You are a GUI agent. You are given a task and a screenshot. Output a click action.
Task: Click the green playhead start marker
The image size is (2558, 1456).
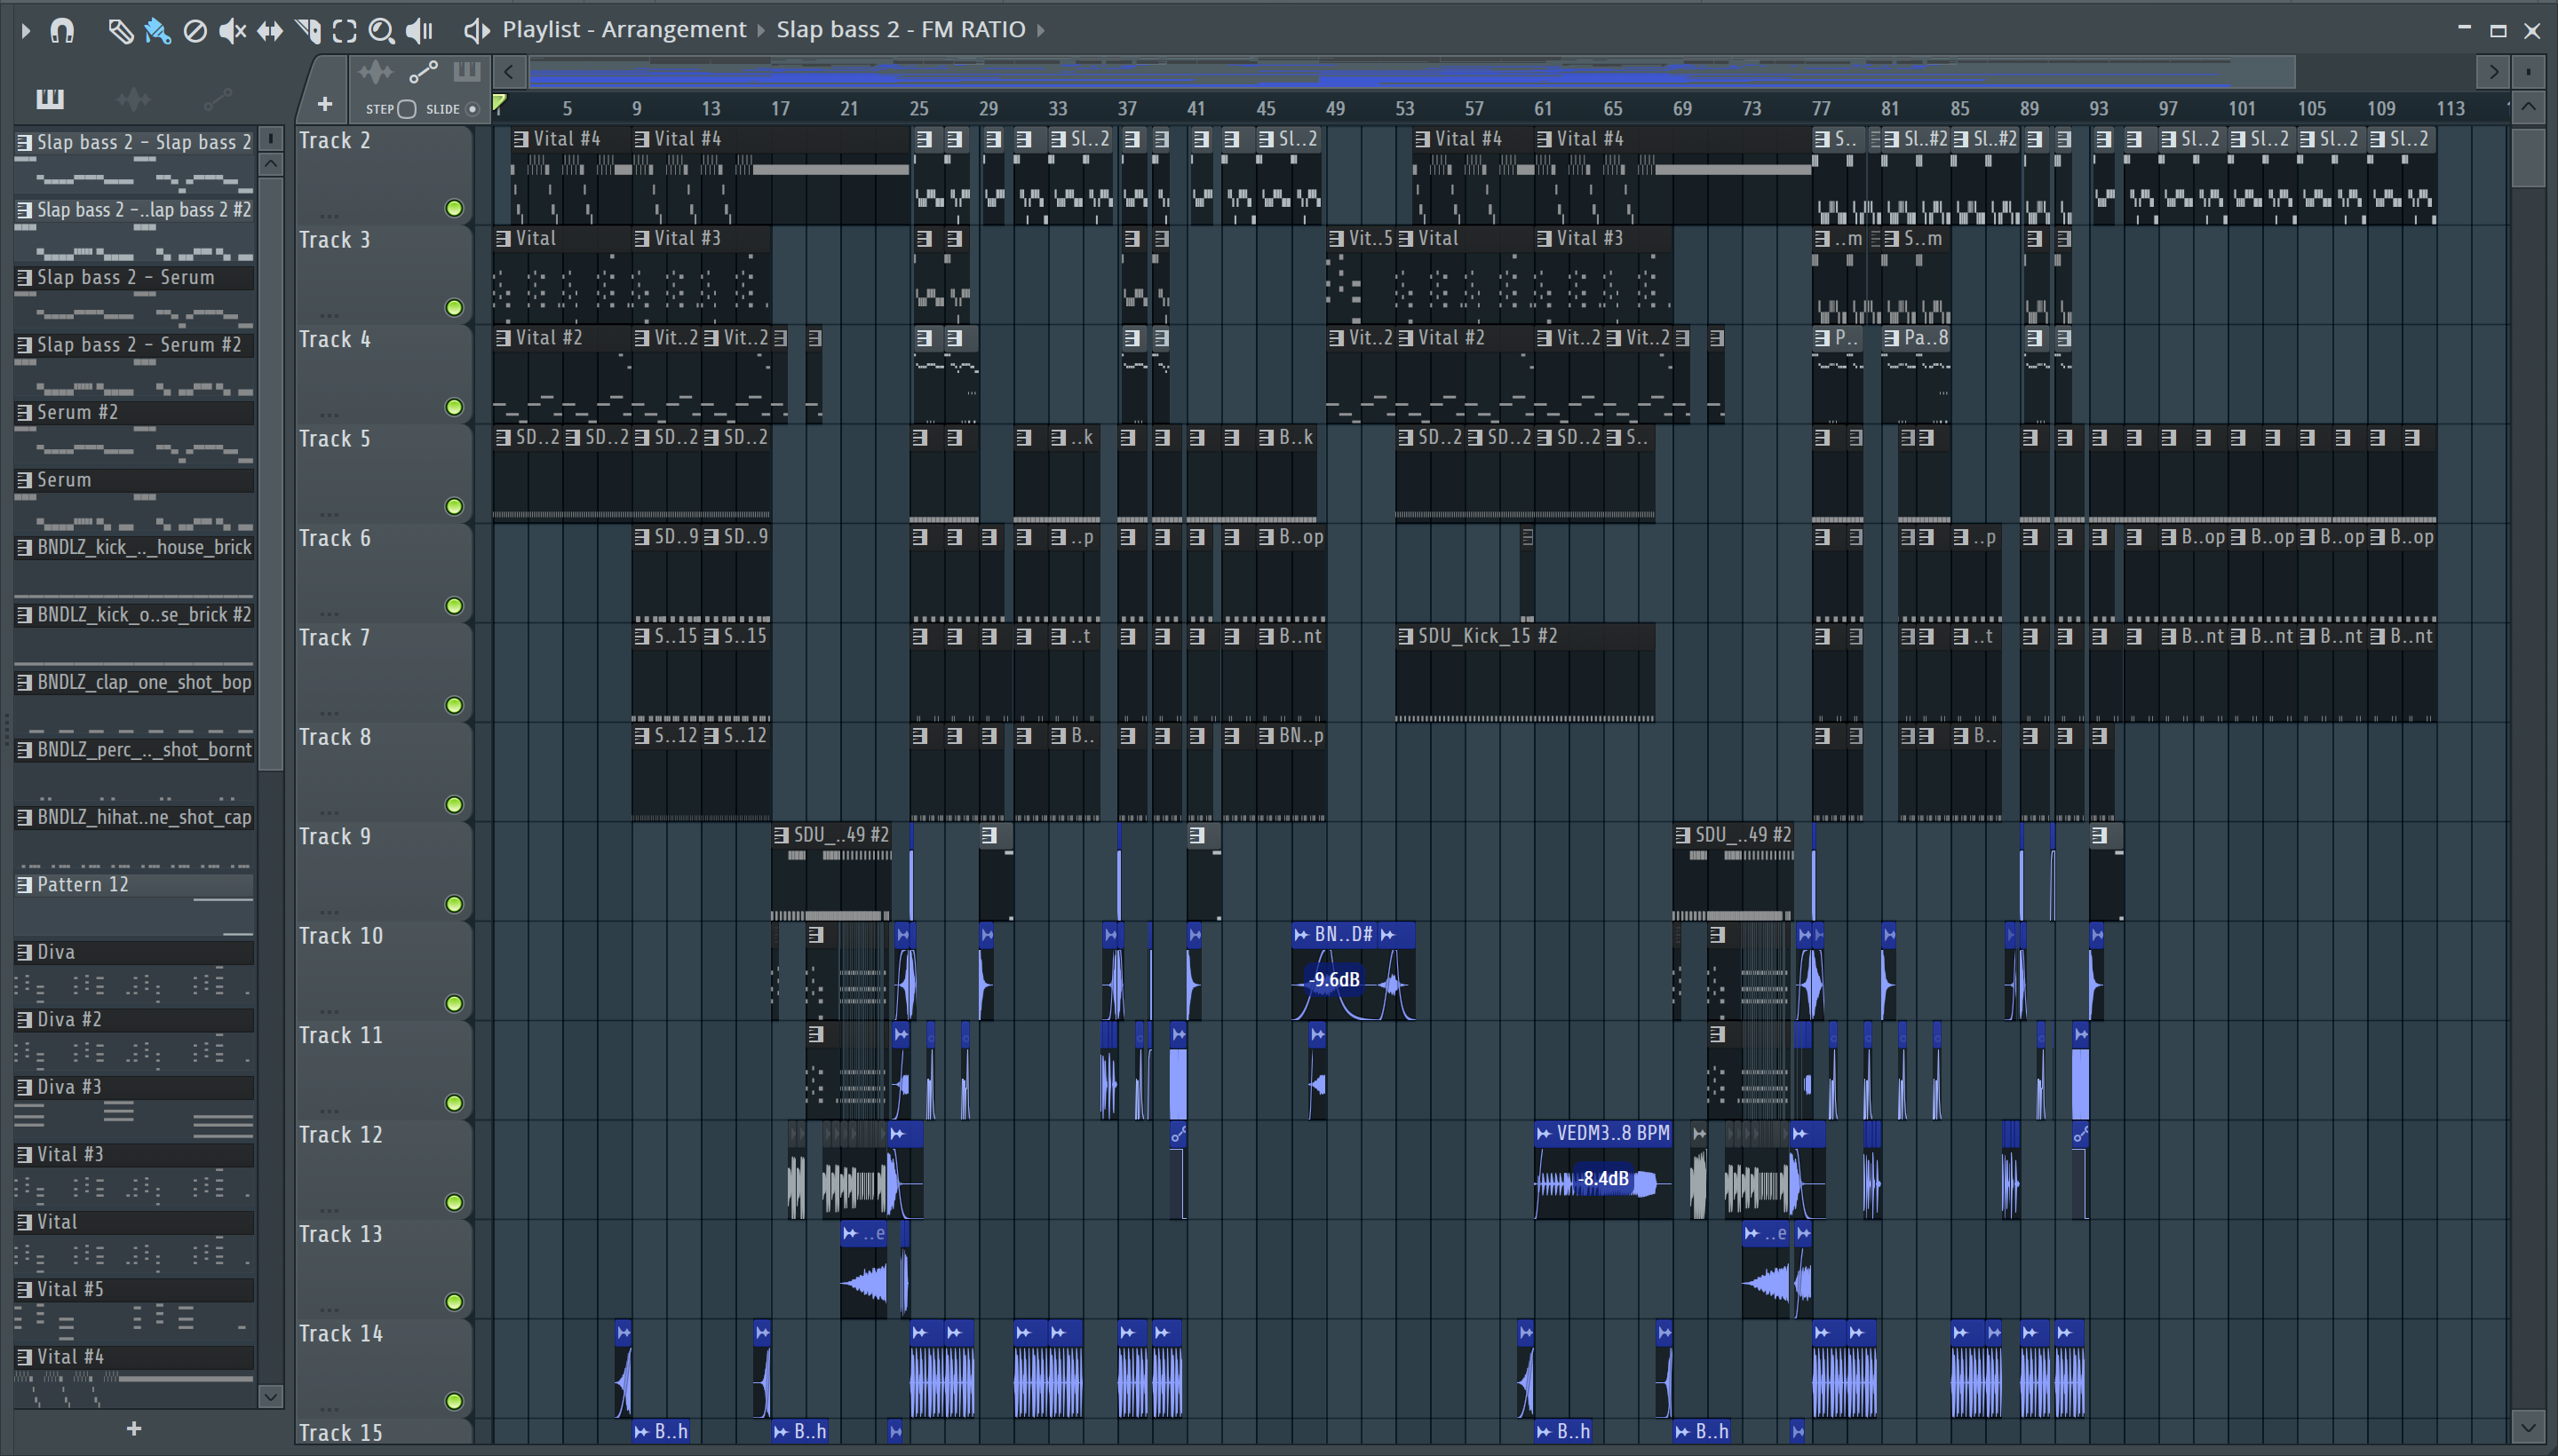click(x=499, y=101)
